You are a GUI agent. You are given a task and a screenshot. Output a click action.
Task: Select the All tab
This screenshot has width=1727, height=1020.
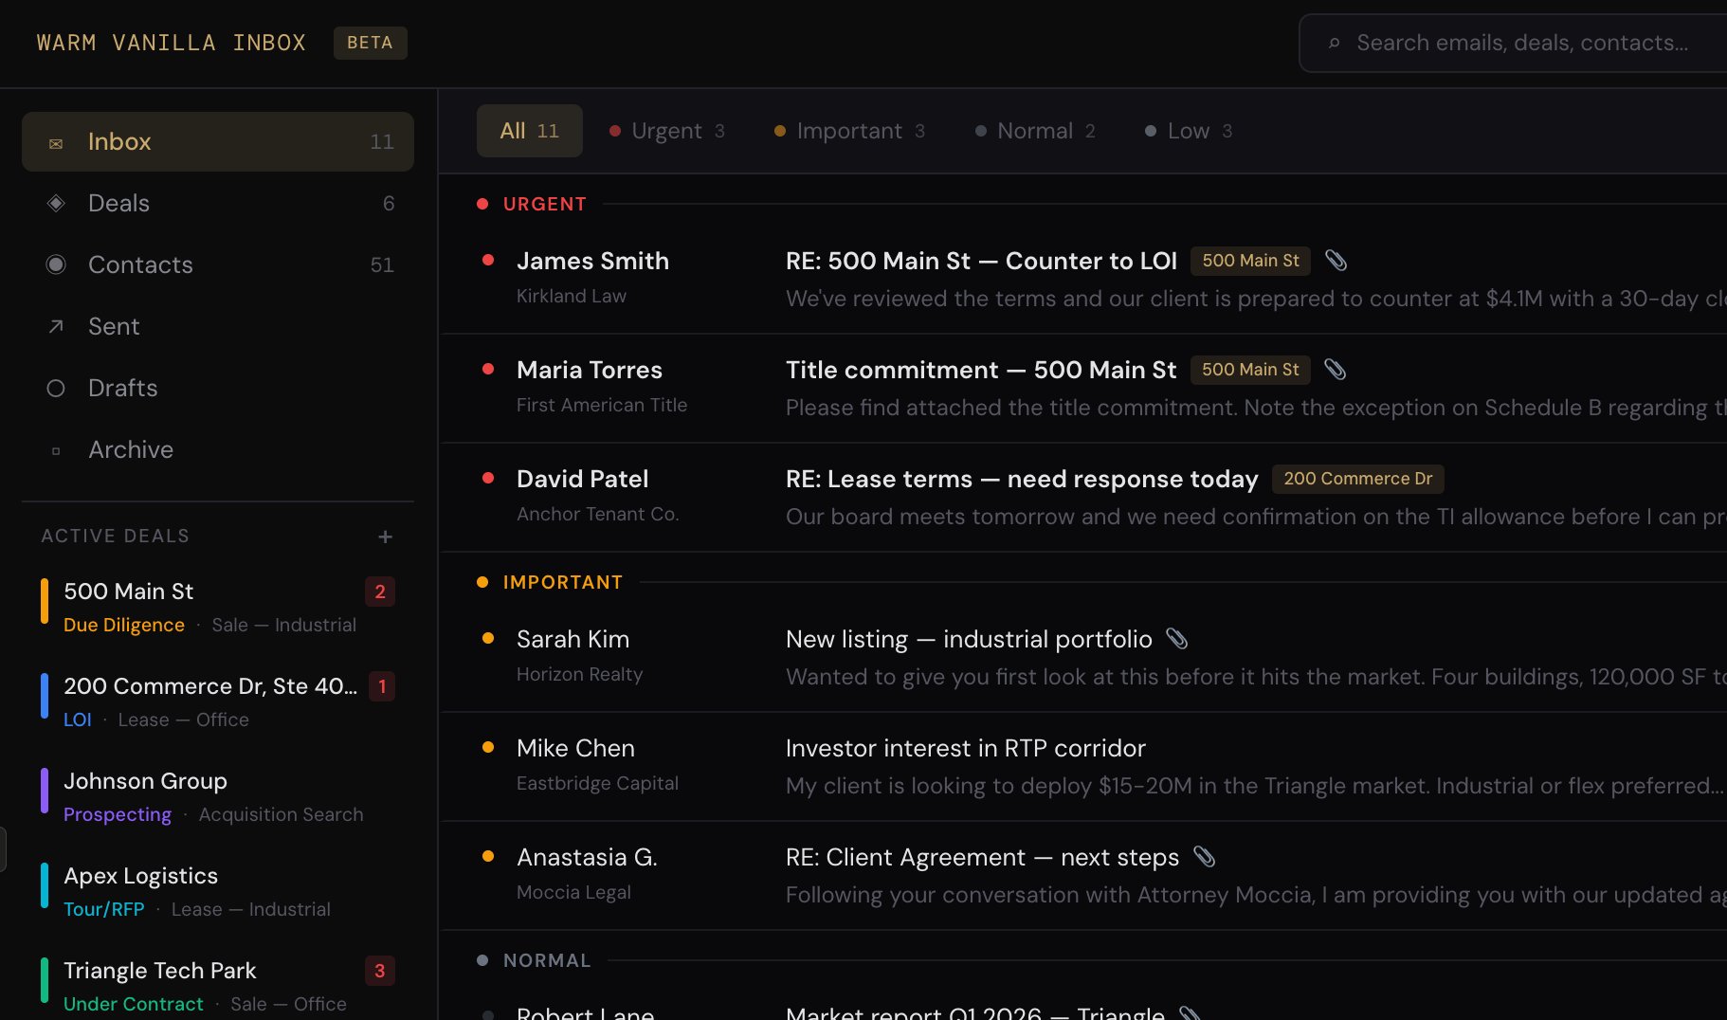[x=529, y=131]
